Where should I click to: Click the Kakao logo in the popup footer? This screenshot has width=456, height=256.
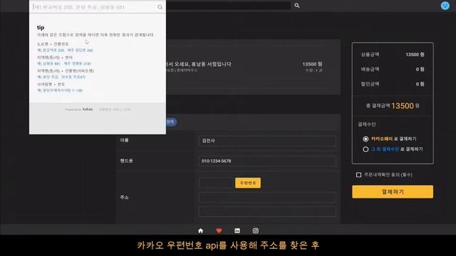pyautogui.click(x=88, y=109)
